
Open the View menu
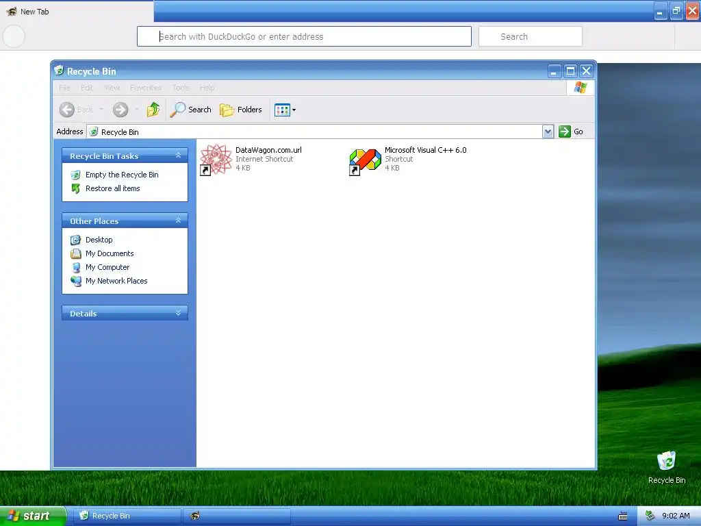click(x=112, y=88)
